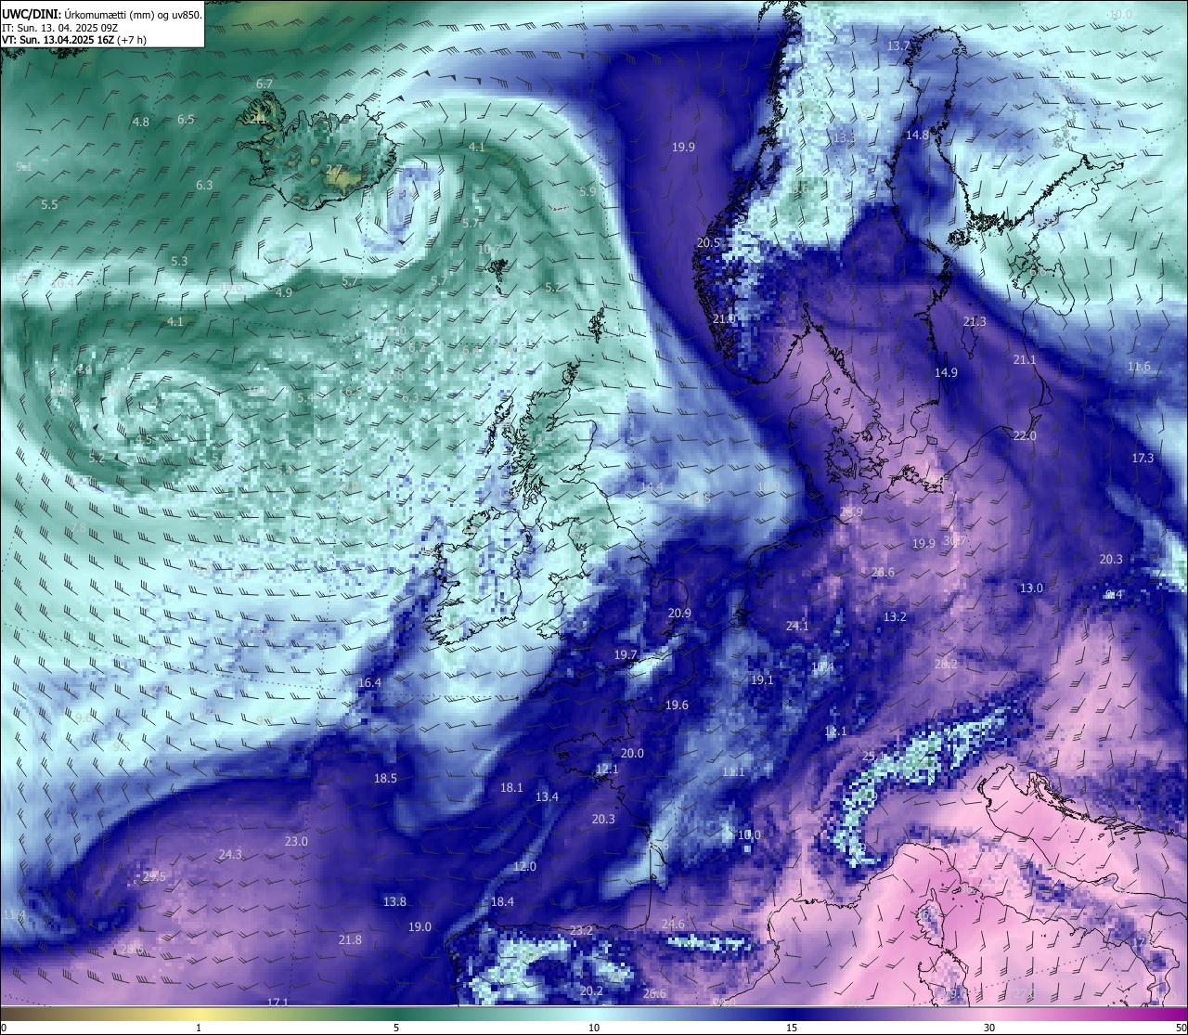
Task: Click the 24.6 value near the Pyrenees
Action: coord(673,924)
